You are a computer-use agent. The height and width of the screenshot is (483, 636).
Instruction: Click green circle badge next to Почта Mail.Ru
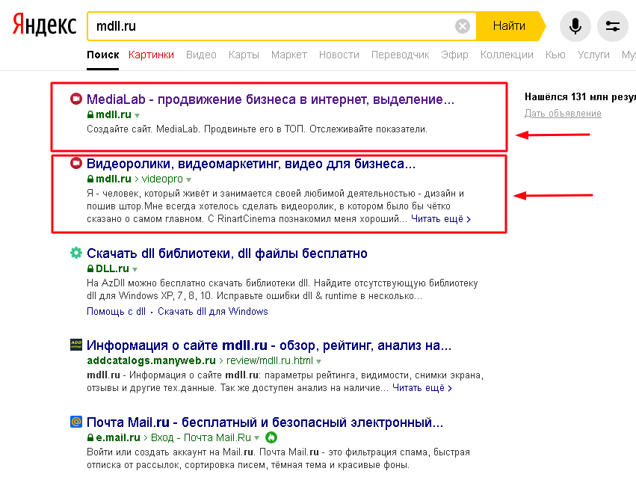tap(271, 437)
